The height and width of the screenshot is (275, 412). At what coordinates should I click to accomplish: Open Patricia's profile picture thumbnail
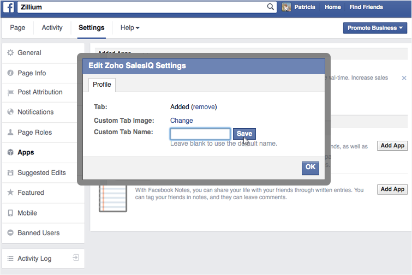pyautogui.click(x=286, y=7)
